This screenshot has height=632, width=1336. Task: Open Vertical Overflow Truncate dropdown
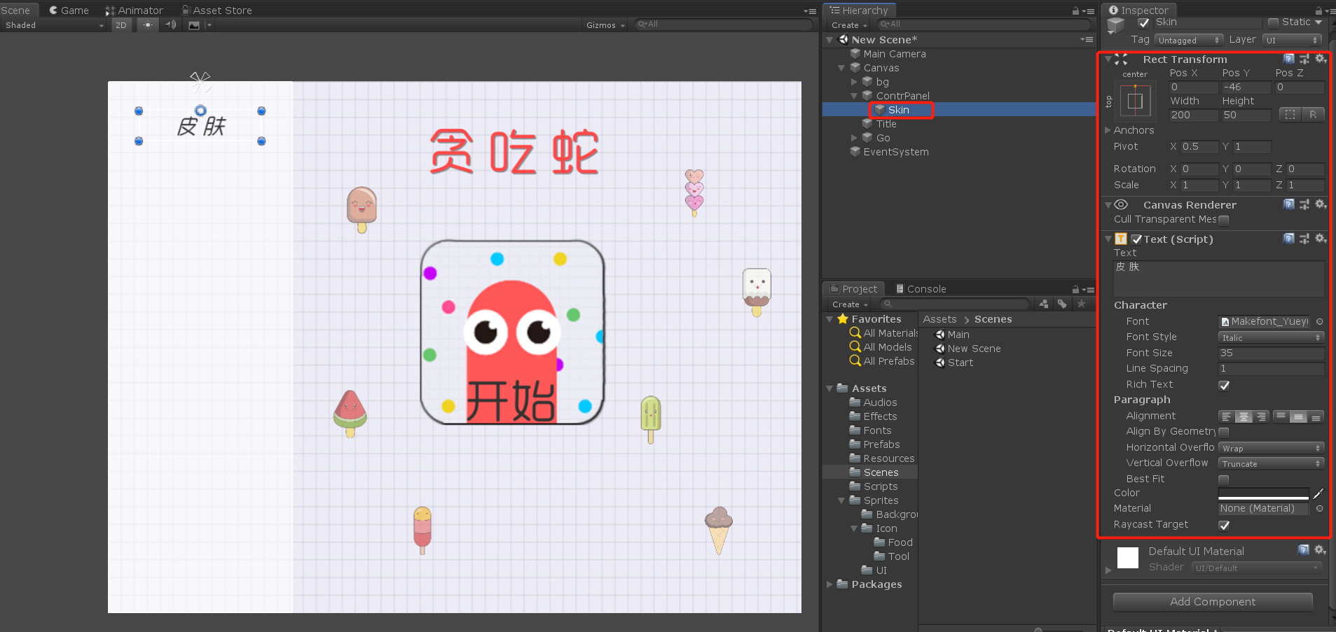tap(1270, 463)
